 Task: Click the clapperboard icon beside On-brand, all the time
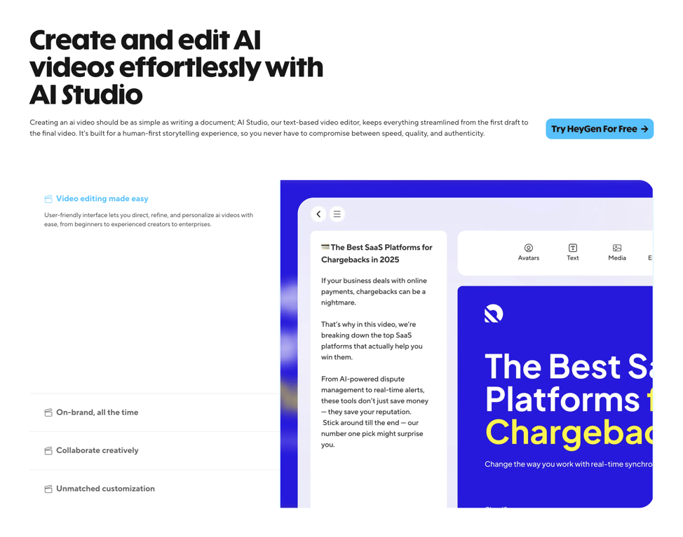48,412
